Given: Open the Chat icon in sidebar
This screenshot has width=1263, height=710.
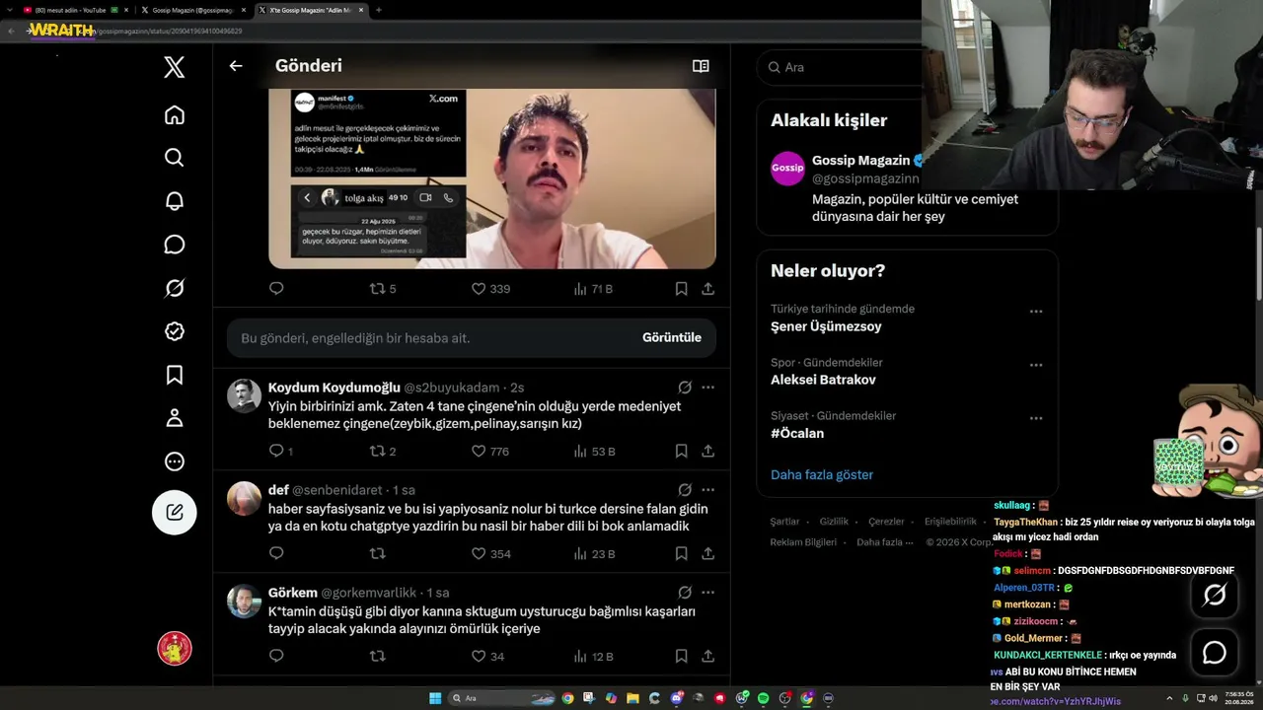Looking at the screenshot, I should 175,245.
